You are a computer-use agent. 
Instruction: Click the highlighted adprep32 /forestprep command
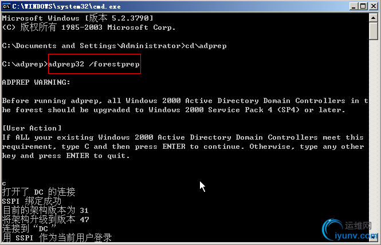tap(94, 64)
